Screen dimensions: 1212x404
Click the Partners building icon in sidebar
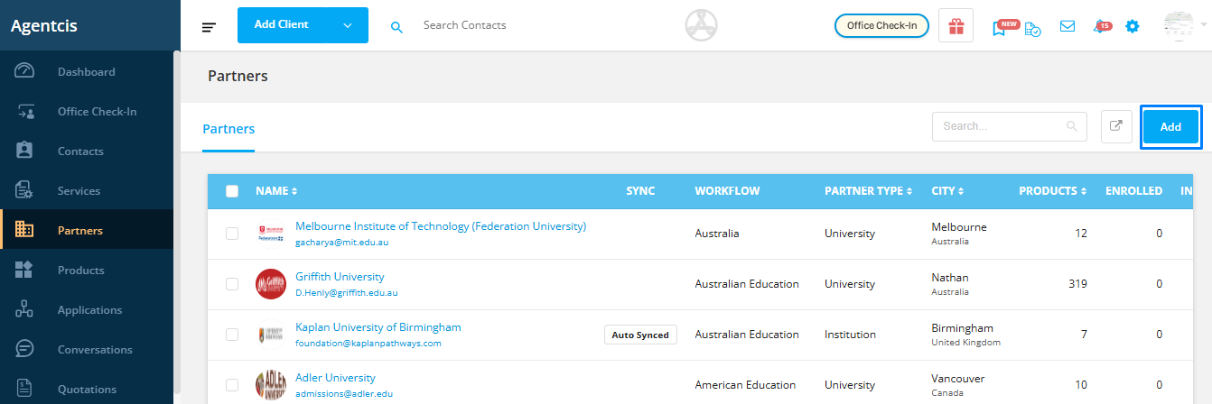click(x=24, y=230)
